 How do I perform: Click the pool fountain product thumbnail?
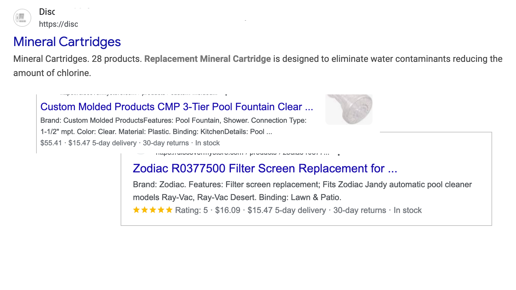pyautogui.click(x=349, y=109)
